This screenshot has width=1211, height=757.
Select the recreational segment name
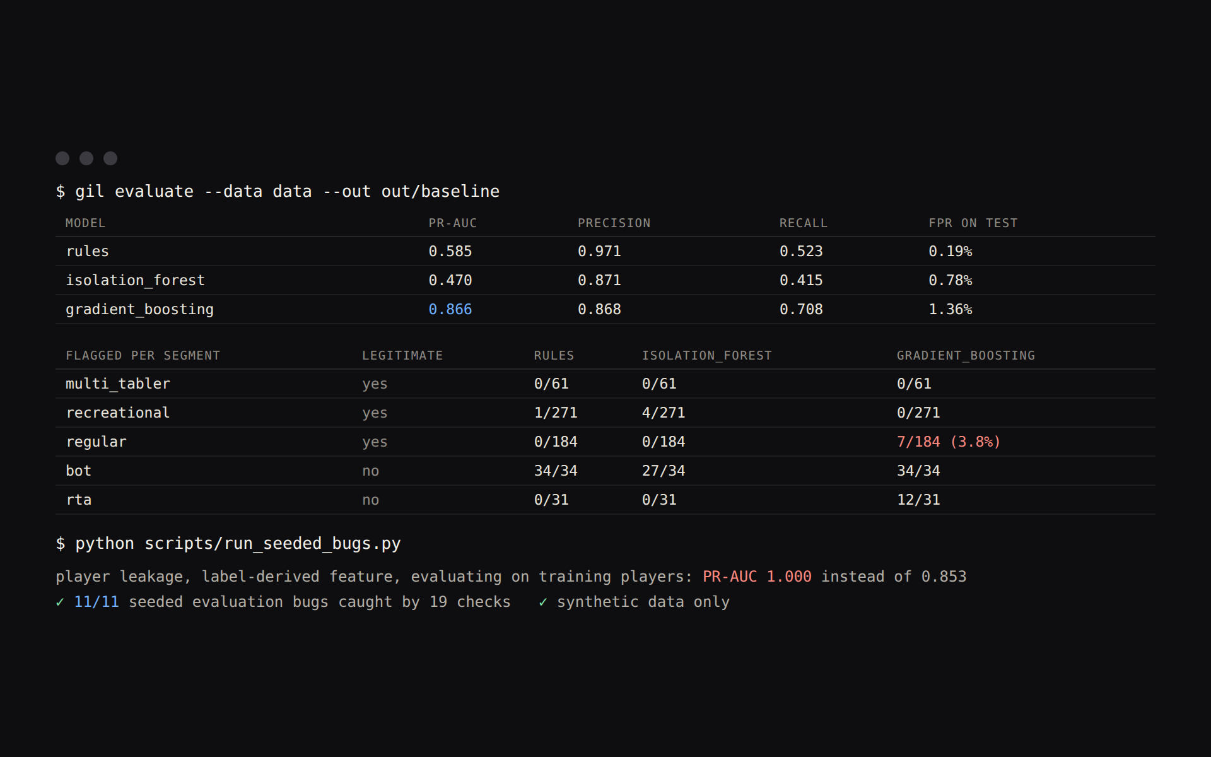118,413
